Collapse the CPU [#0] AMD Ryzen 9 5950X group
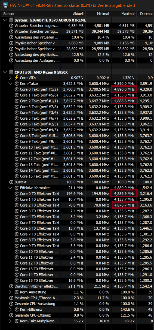 (5, 72)
